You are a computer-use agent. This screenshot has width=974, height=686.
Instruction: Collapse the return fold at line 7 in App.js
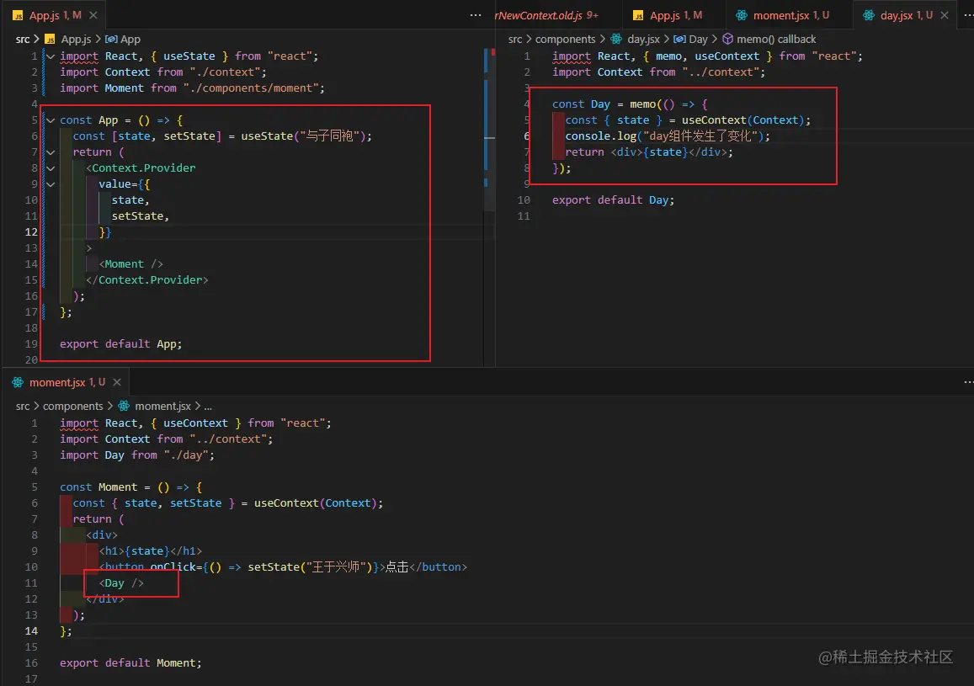pyautogui.click(x=51, y=152)
